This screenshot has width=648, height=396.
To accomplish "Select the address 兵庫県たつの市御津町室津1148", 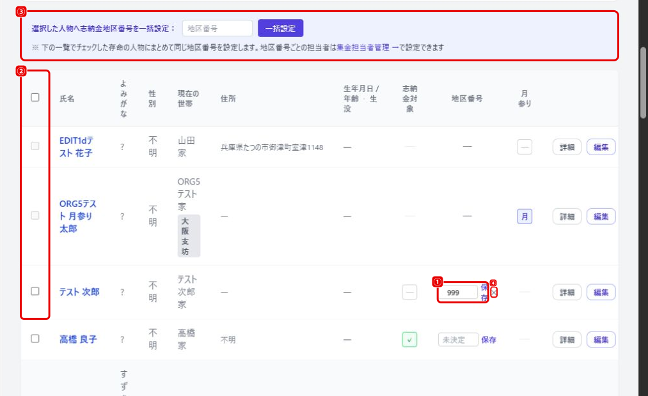I will tap(272, 148).
